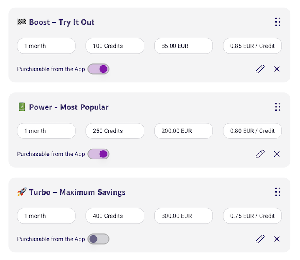Select the 85.00 EUR price field

point(184,46)
